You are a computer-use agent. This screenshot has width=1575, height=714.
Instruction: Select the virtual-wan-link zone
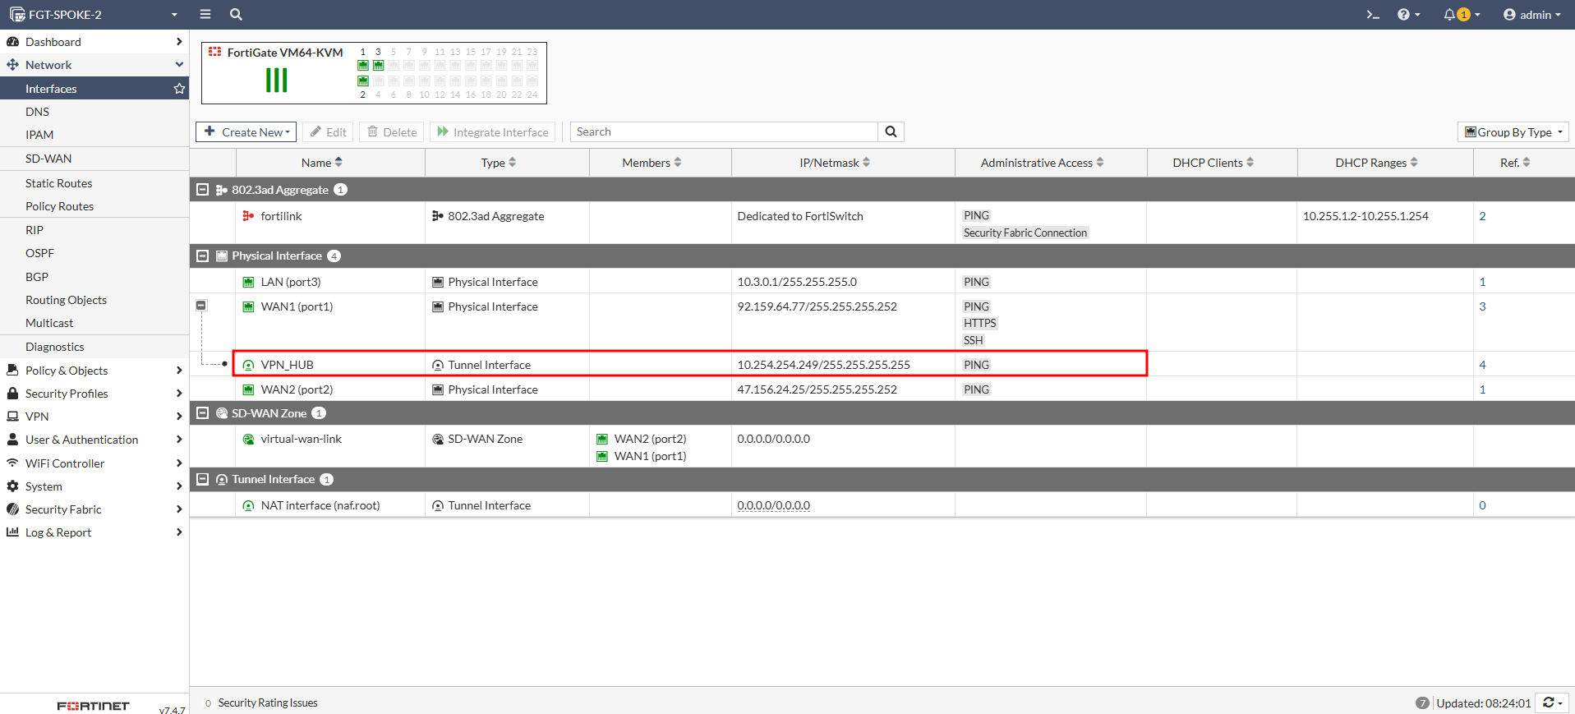click(x=882, y=446)
